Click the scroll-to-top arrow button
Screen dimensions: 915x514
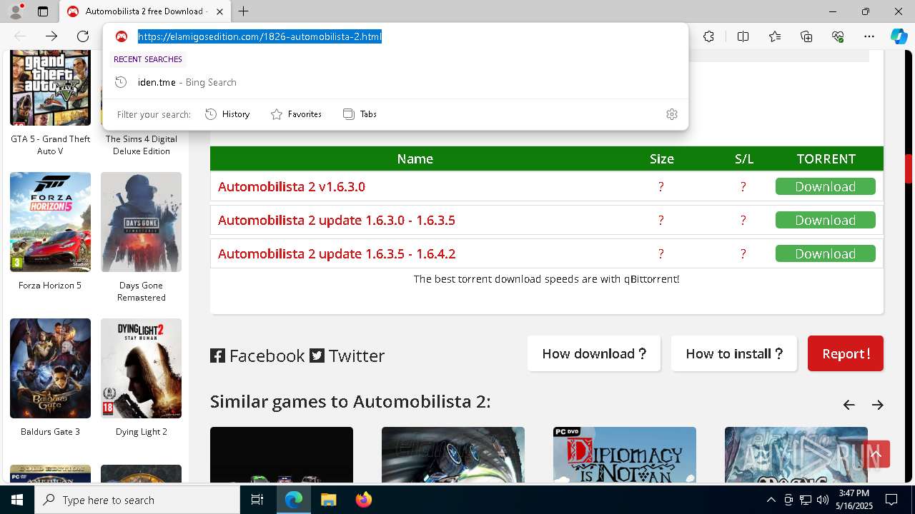coord(876,454)
